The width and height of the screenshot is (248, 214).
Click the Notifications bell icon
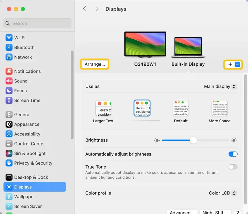(9, 71)
